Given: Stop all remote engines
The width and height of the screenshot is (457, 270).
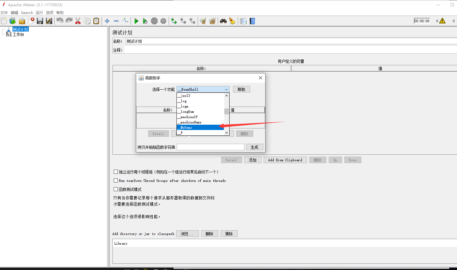Looking at the screenshot, I should 183,21.
